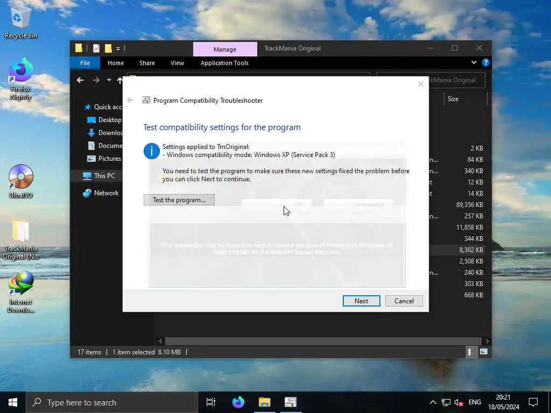Image resolution: width=551 pixels, height=413 pixels.
Task: Open Task View from taskbar
Action: 211,402
